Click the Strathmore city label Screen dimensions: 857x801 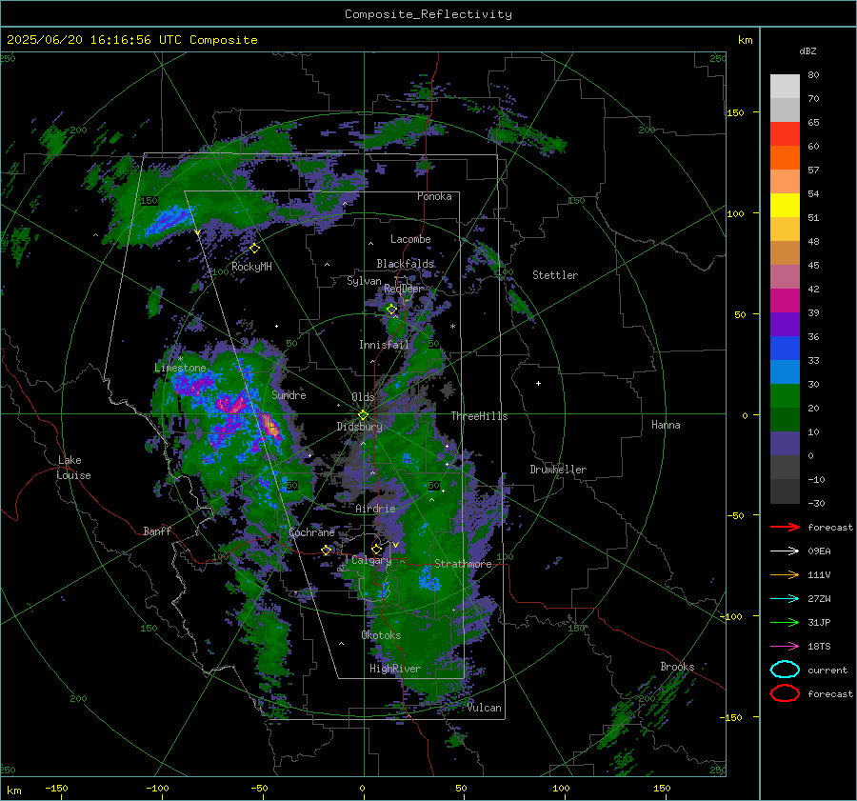[463, 564]
